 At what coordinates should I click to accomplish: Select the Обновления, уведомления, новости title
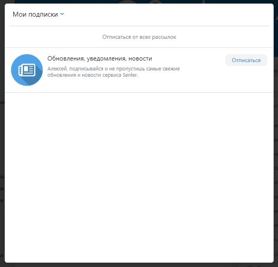[99, 59]
